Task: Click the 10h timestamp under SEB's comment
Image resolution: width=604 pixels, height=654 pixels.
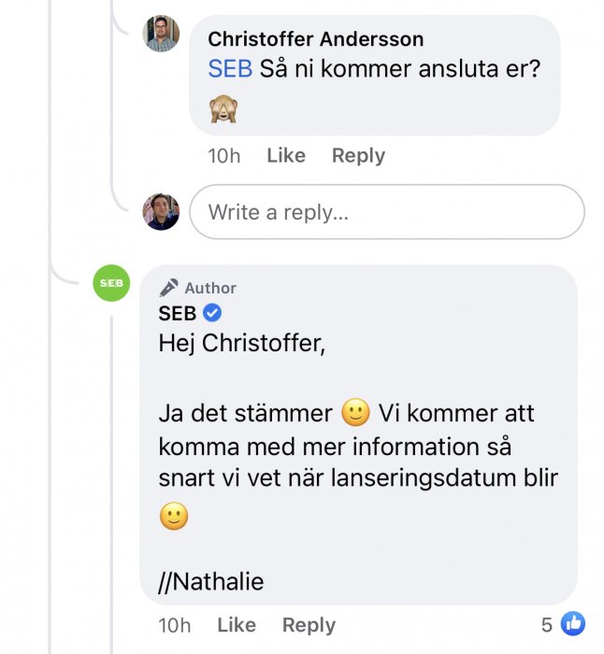Action: (175, 625)
